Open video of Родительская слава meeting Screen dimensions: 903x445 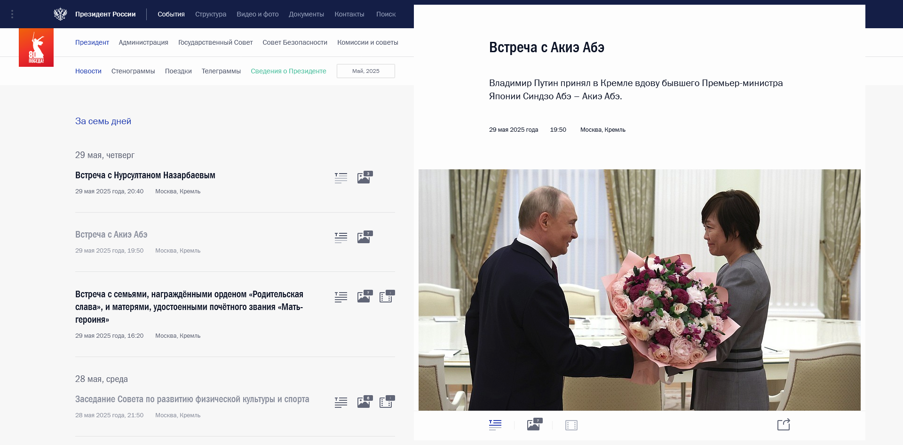pyautogui.click(x=387, y=296)
